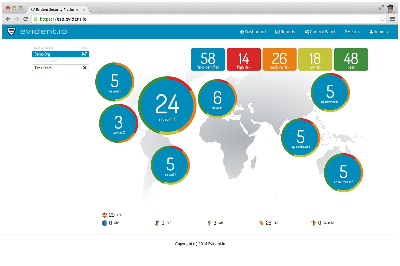
Task: Click the evident.io shield logo
Action: (11, 32)
